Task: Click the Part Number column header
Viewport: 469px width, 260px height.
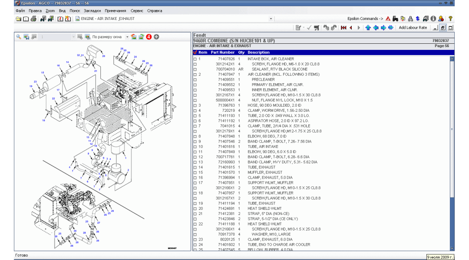Action: coord(222,52)
